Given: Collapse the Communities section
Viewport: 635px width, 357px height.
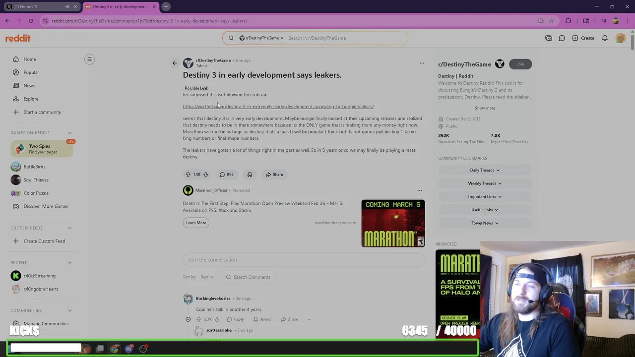Looking at the screenshot, I should tap(69, 311).
